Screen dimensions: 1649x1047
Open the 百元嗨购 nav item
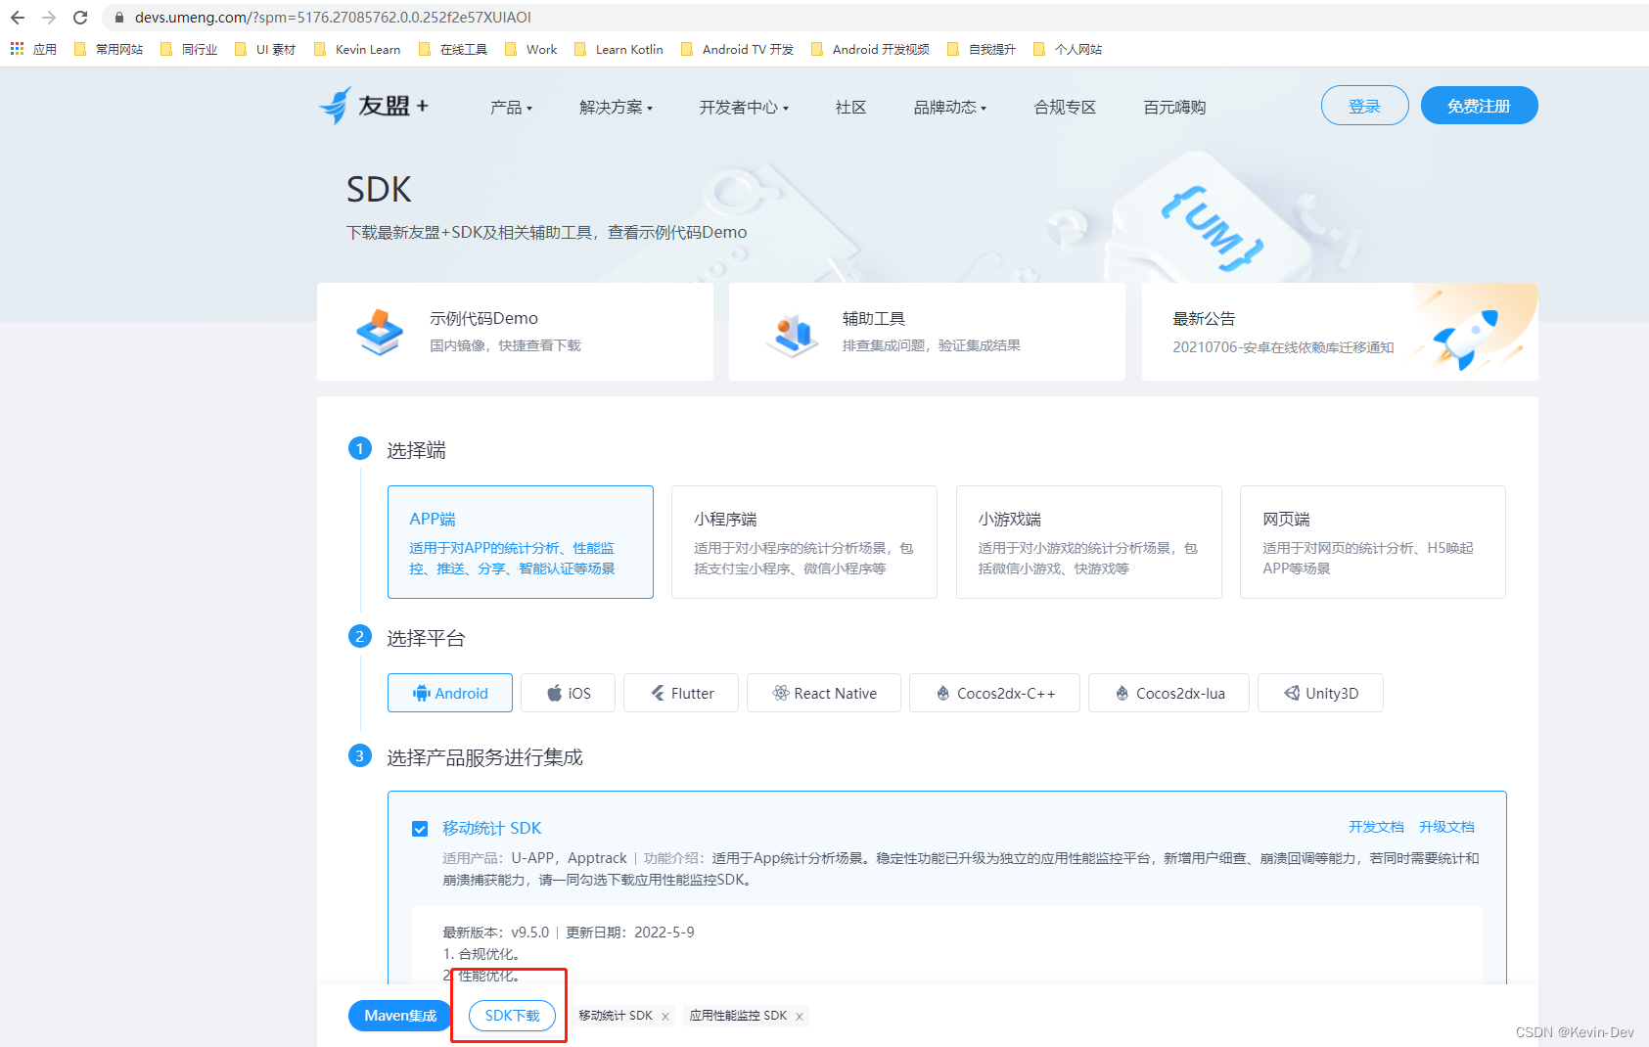[1174, 107]
